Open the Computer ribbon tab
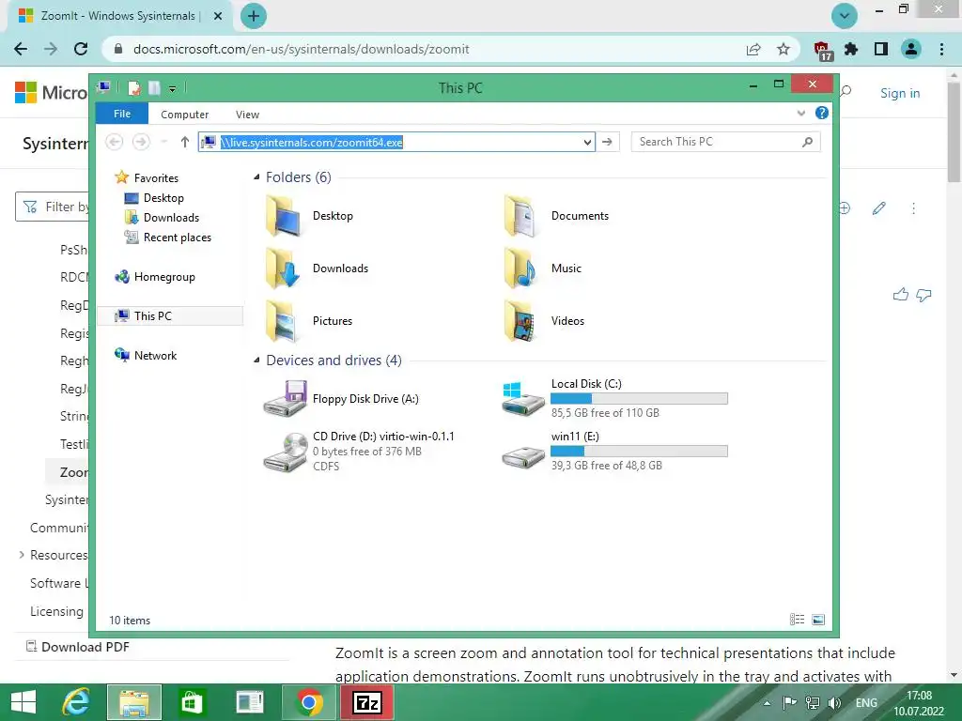 (x=185, y=115)
